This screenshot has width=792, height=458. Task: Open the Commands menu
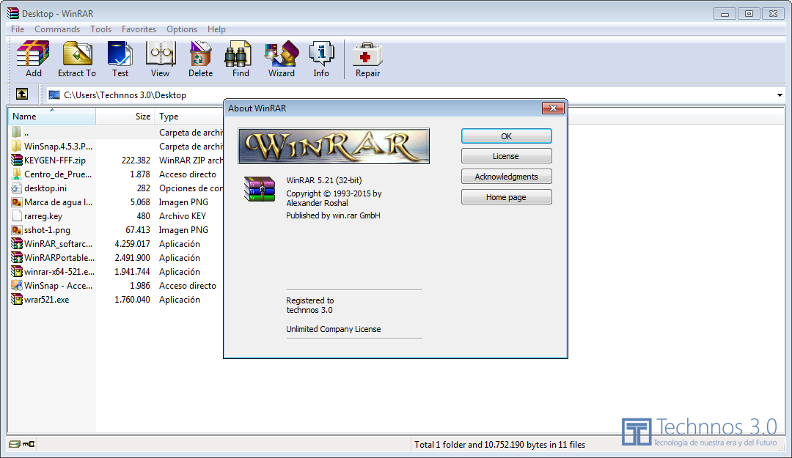pos(57,29)
